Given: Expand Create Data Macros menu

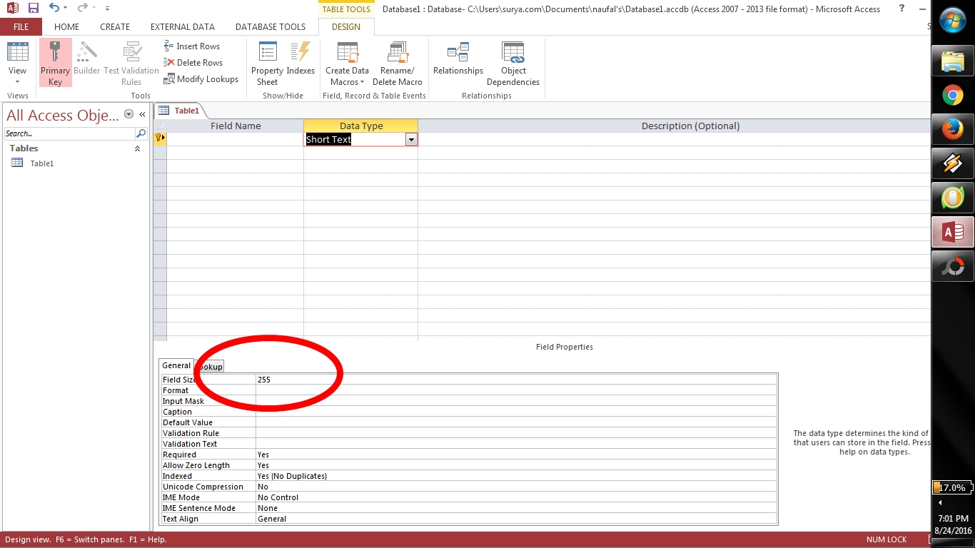Looking at the screenshot, I should 347,63.
